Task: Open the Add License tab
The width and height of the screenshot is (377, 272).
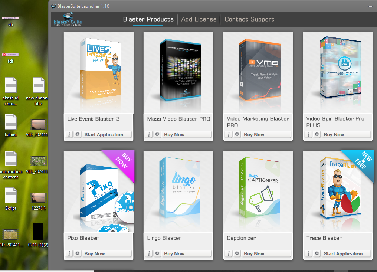Action: point(199,19)
